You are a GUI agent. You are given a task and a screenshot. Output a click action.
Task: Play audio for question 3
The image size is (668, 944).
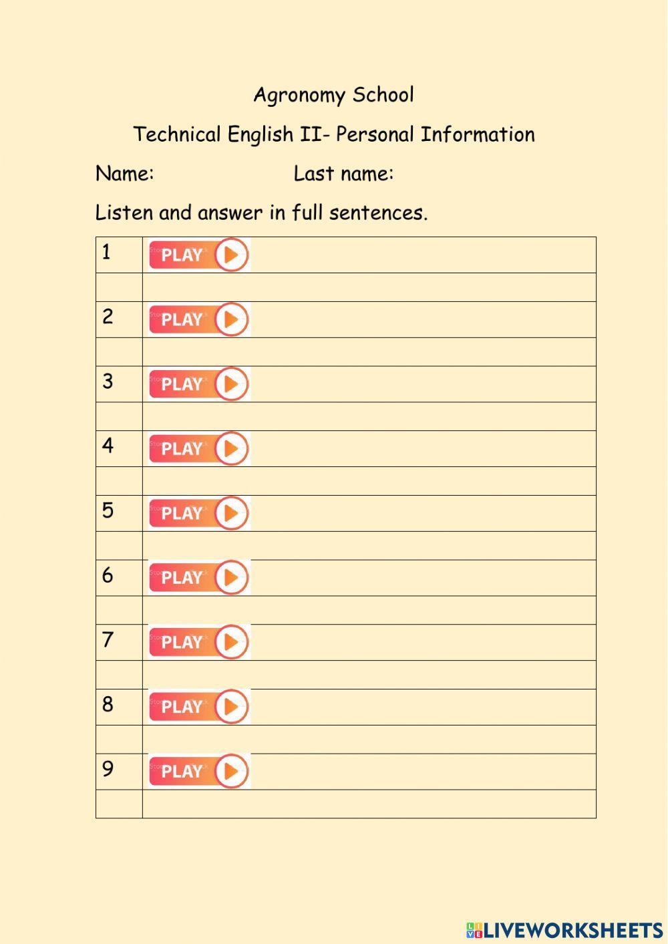(198, 384)
